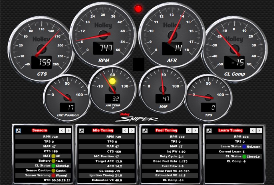
Task: Go to next page in Learn Tuning panel
Action: [x=259, y=131]
